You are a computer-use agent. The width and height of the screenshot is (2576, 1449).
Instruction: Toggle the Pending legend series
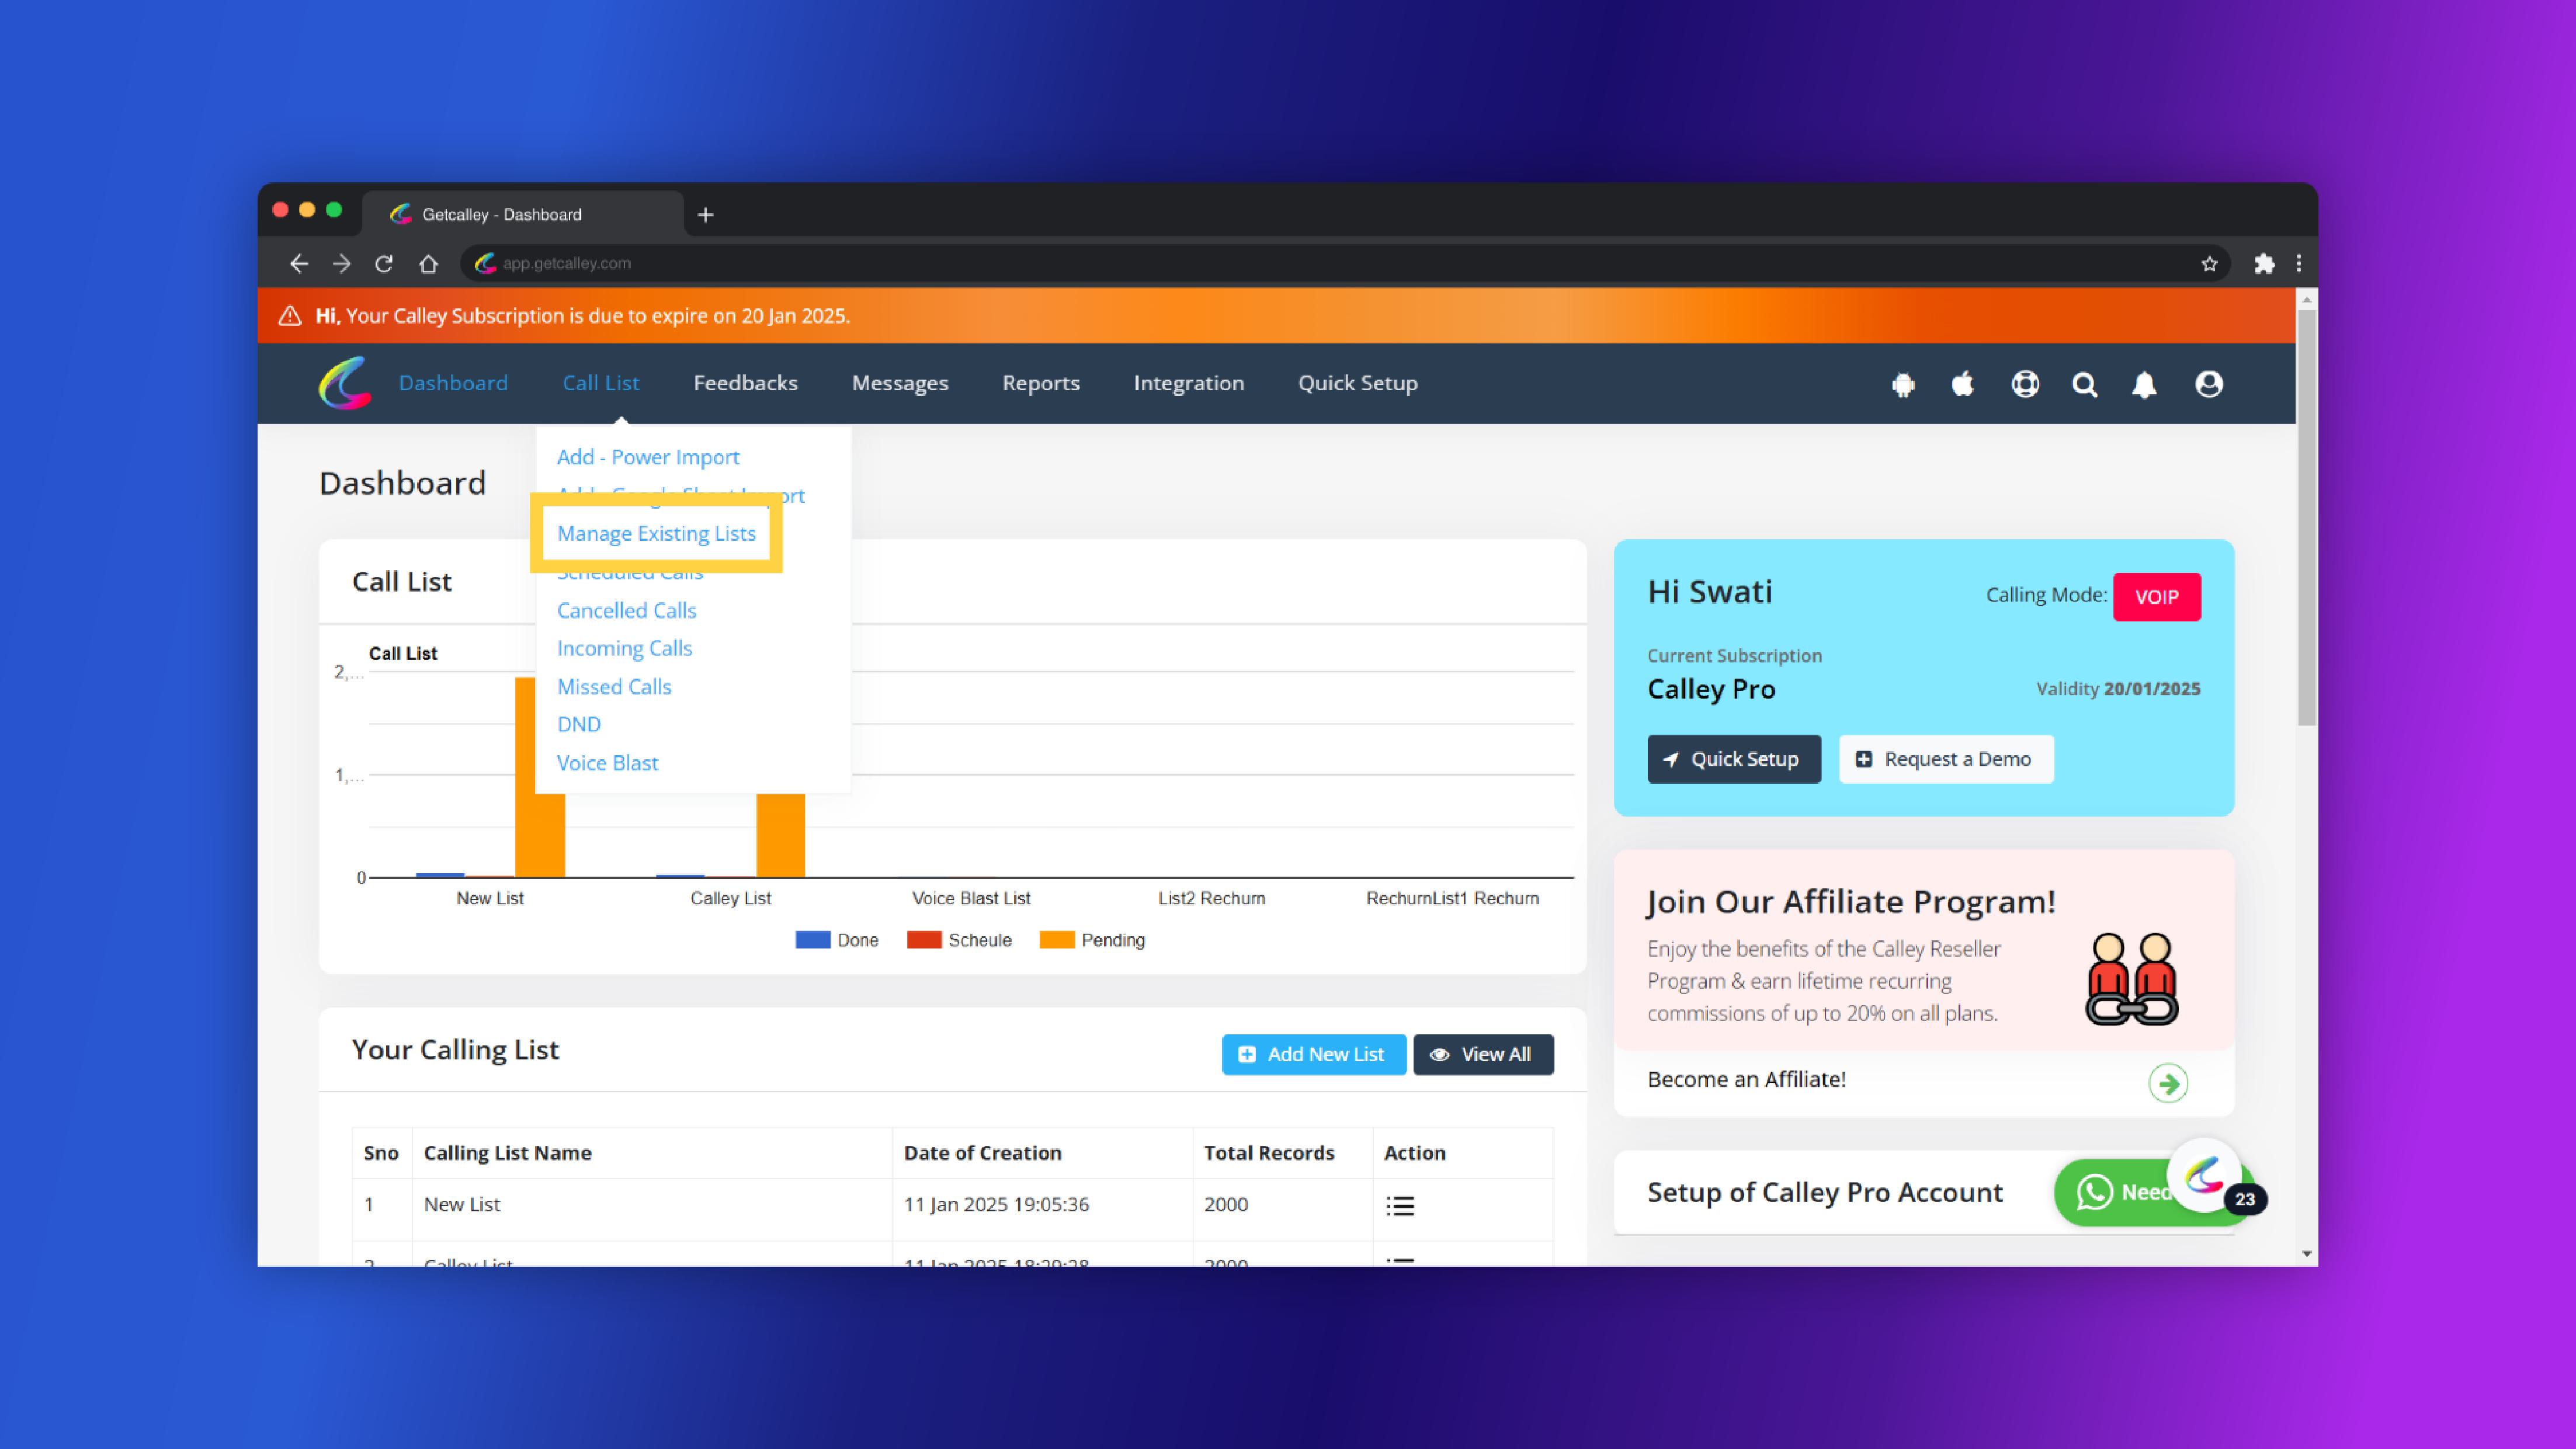click(1092, 940)
